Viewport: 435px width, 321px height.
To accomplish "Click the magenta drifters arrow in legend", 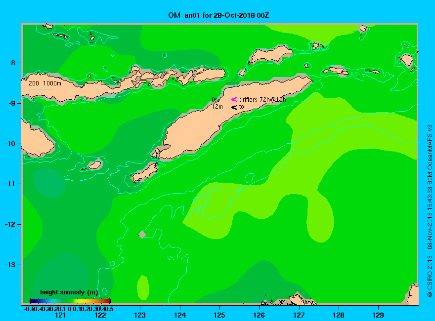I will pyautogui.click(x=234, y=99).
